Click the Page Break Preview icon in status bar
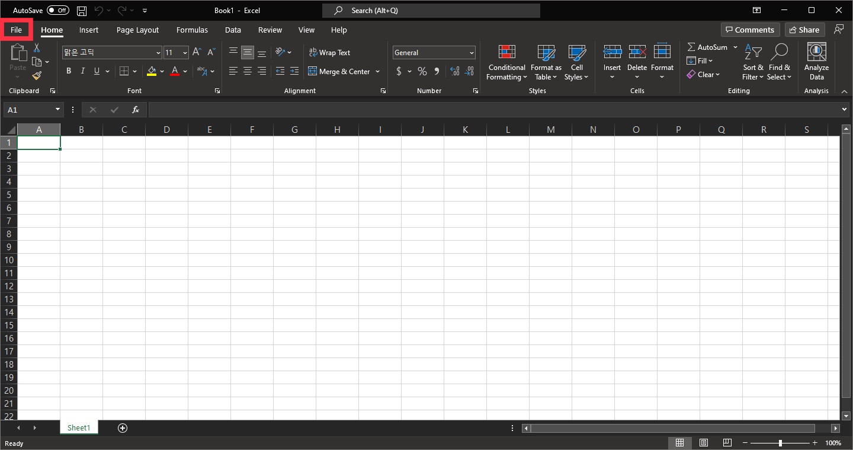Image resolution: width=853 pixels, height=450 pixels. click(x=727, y=443)
